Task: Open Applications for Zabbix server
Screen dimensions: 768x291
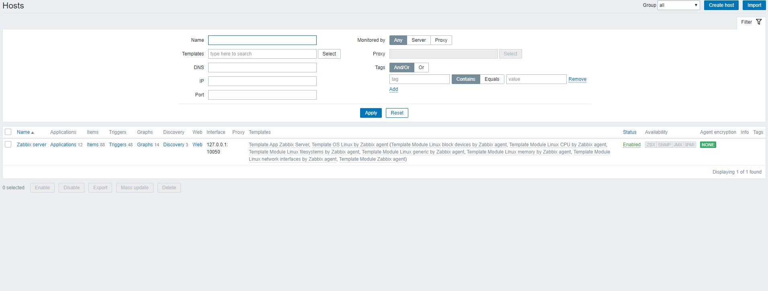Action: pyautogui.click(x=63, y=145)
